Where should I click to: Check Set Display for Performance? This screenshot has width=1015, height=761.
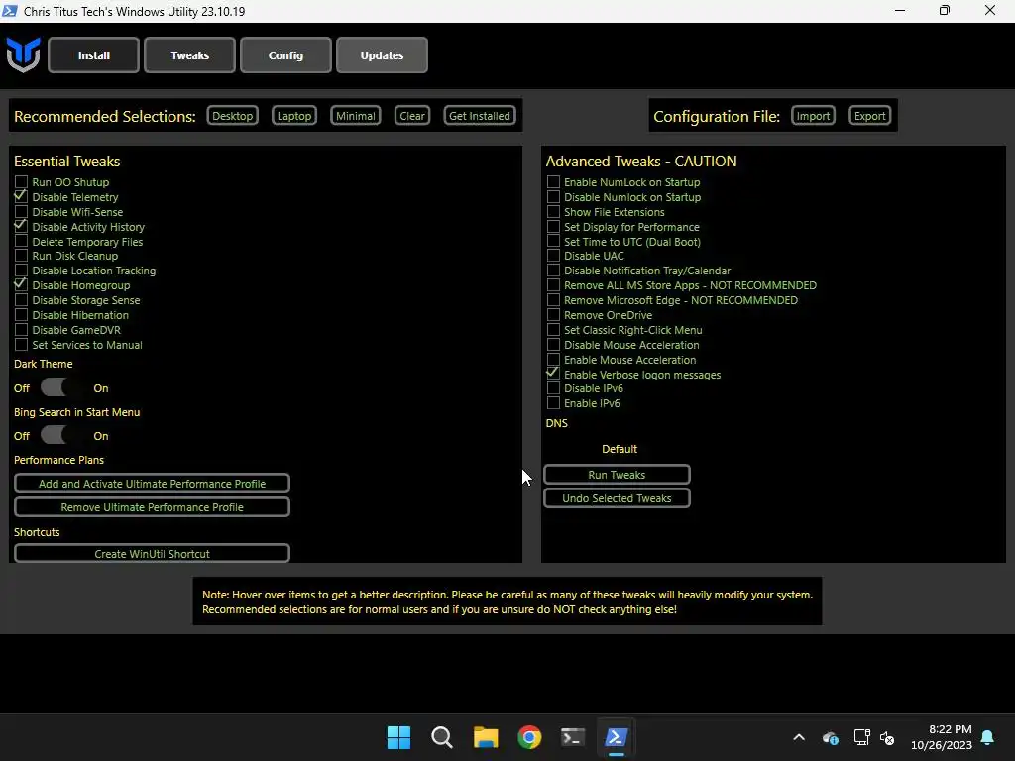[553, 227]
